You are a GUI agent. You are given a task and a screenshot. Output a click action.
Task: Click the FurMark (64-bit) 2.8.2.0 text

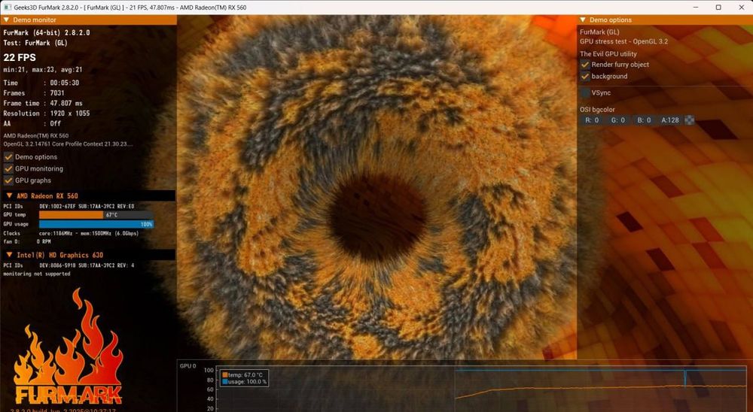(x=47, y=32)
